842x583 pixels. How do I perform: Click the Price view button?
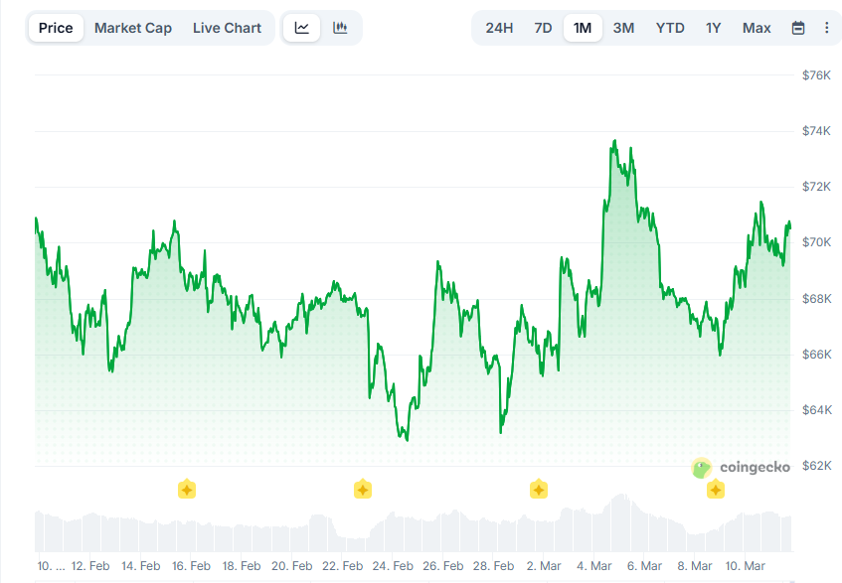tap(56, 28)
